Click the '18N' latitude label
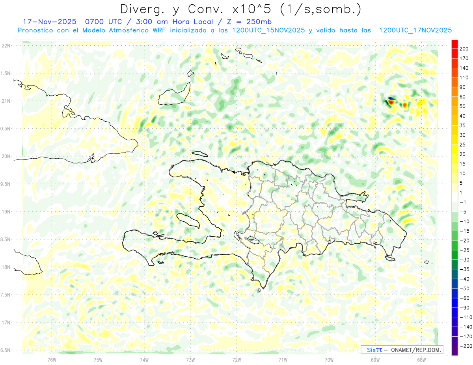Screen dimensions: 473x365 [x=6, y=267]
